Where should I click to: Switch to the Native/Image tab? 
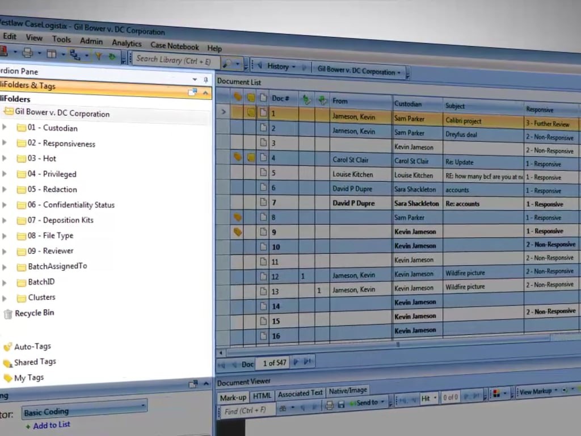[348, 391]
